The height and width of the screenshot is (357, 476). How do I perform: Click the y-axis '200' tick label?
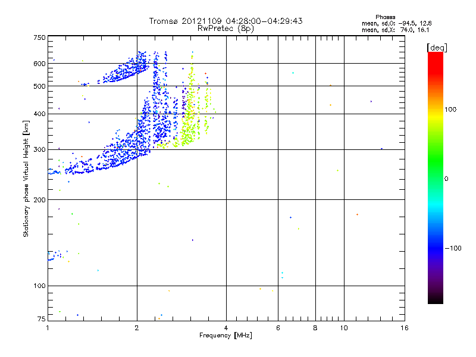pyautogui.click(x=39, y=200)
